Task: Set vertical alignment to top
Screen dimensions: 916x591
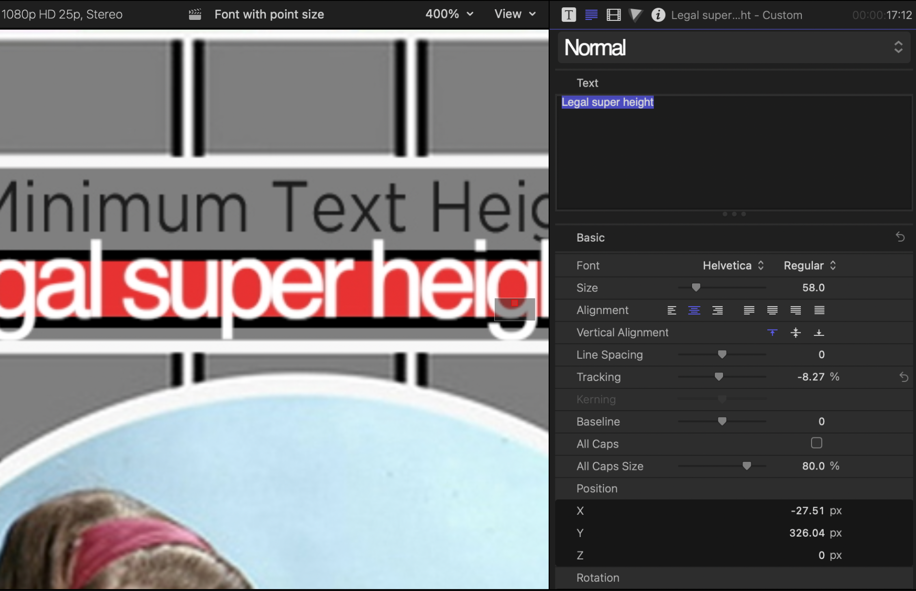Action: (772, 332)
